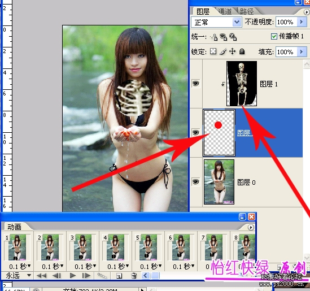Minimize the animation panel window

[x=242, y=216]
